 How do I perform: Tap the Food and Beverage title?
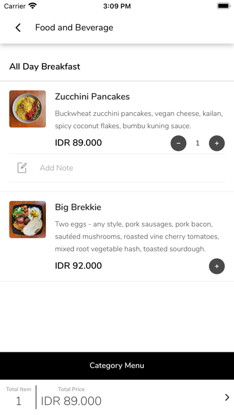(x=74, y=27)
